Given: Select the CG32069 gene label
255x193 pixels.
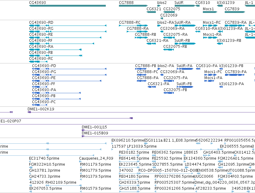Looking at the screenshot, I should 169,15.
